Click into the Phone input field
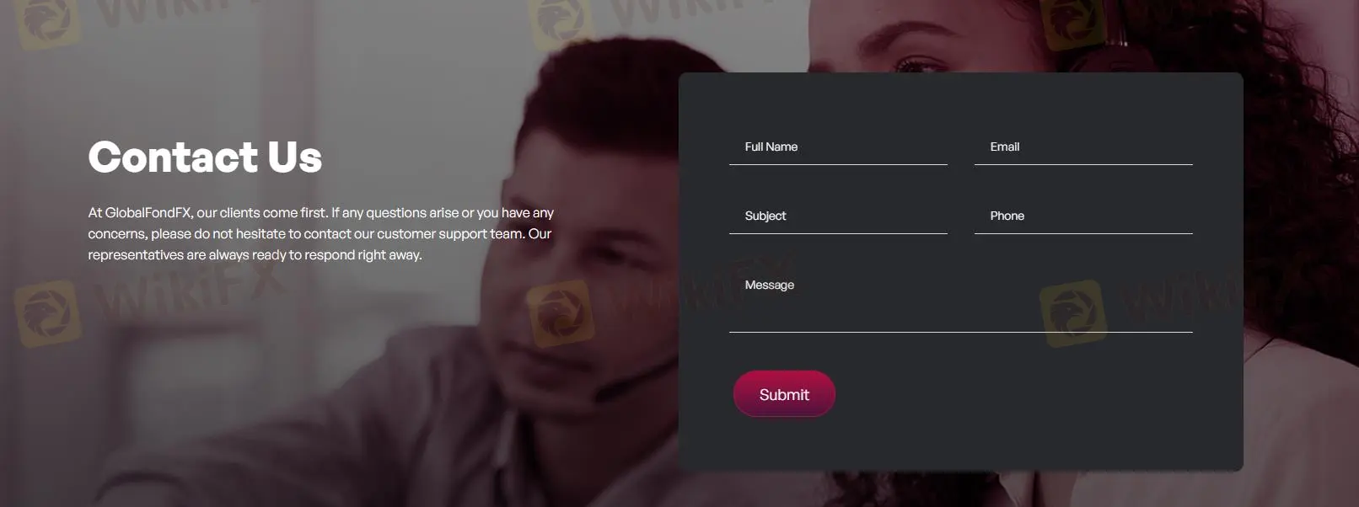The width and height of the screenshot is (1359, 507). coord(1083,216)
